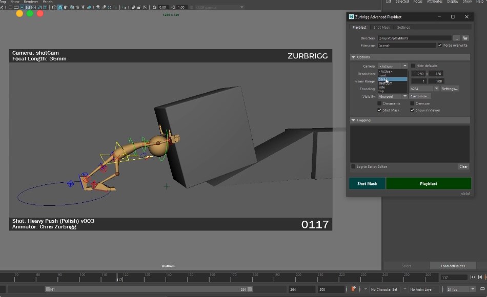Open the h264 Encoding dropdown
The image size is (487, 297).
point(423,88)
